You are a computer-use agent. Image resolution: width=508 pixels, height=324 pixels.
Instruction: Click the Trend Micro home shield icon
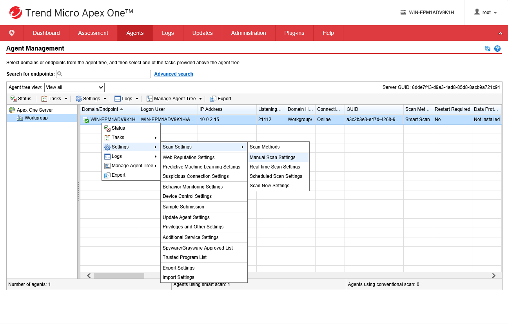pyautogui.click(x=12, y=33)
